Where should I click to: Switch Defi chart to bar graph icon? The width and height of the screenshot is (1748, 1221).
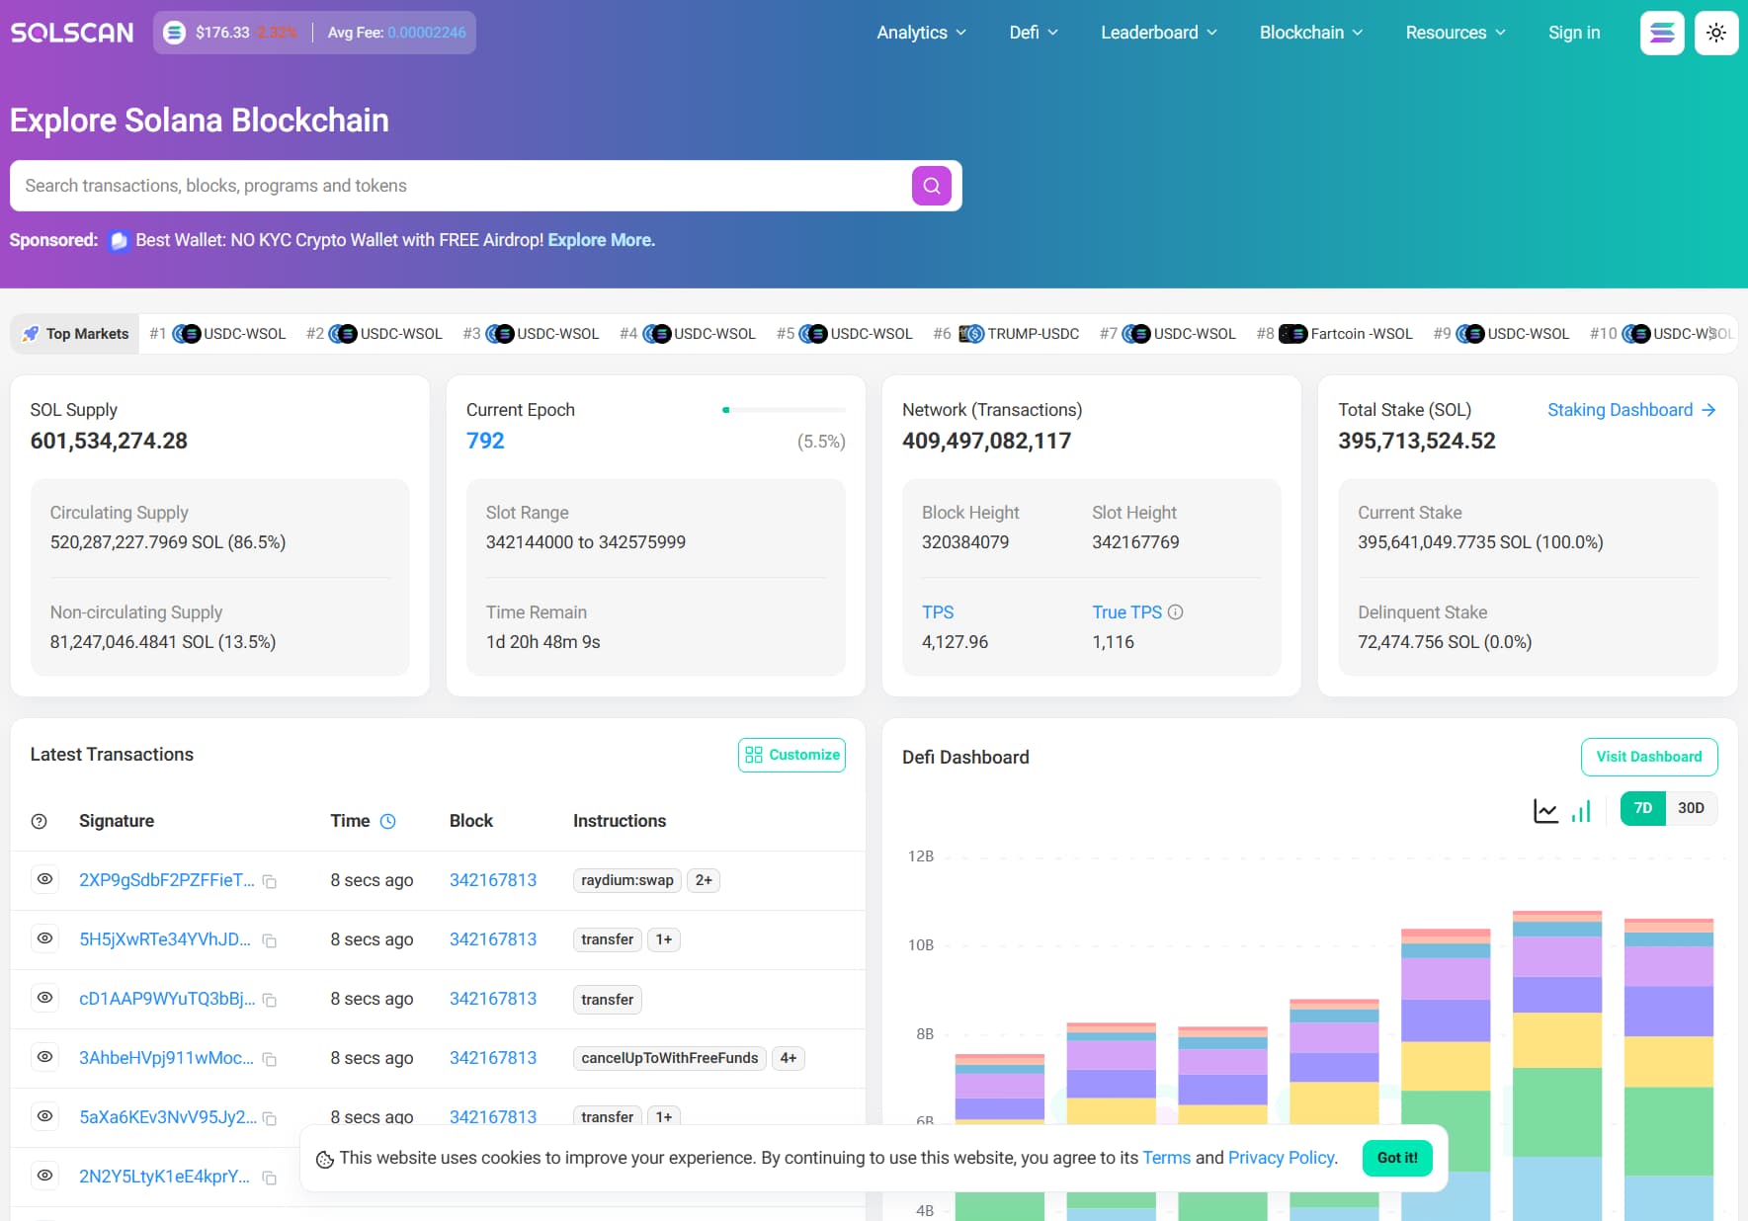(x=1581, y=811)
